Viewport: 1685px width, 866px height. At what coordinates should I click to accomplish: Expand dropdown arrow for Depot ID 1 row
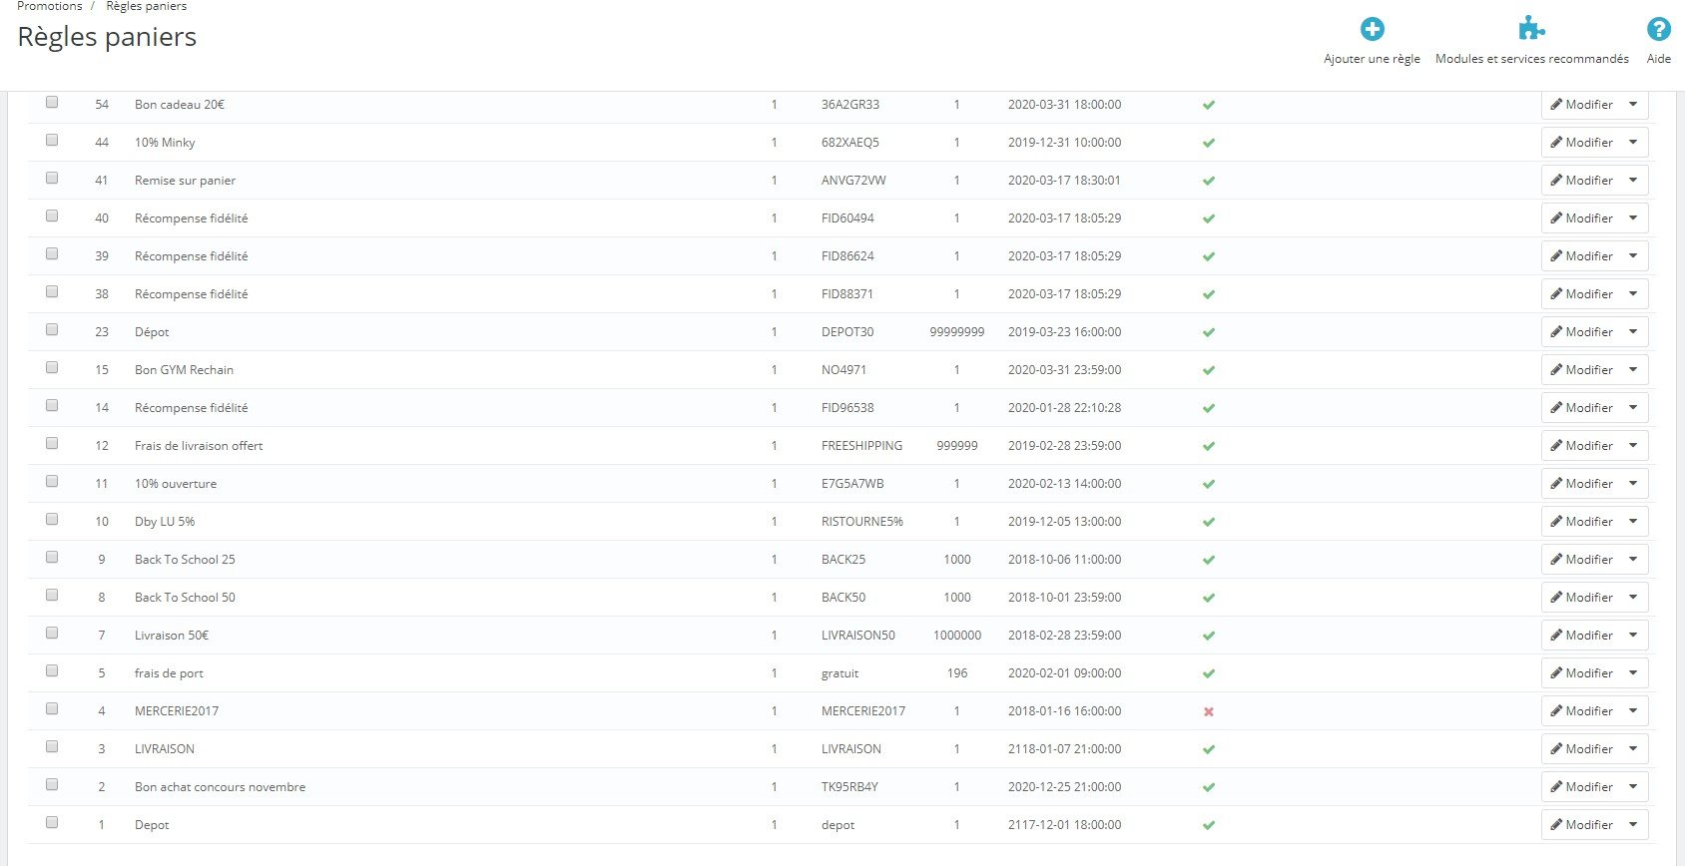[x=1633, y=824]
